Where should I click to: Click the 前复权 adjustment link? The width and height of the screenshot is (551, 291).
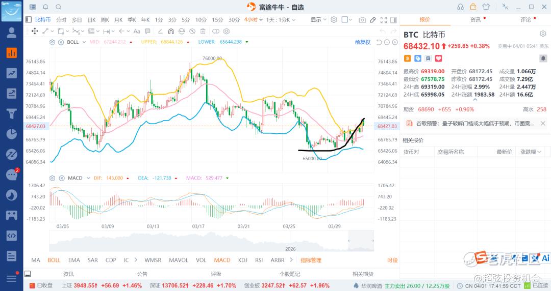coord(363,42)
